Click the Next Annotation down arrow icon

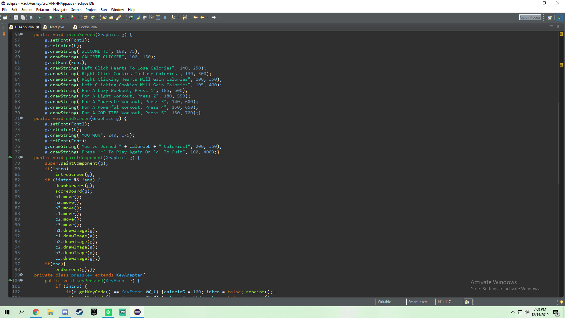tap(173, 17)
